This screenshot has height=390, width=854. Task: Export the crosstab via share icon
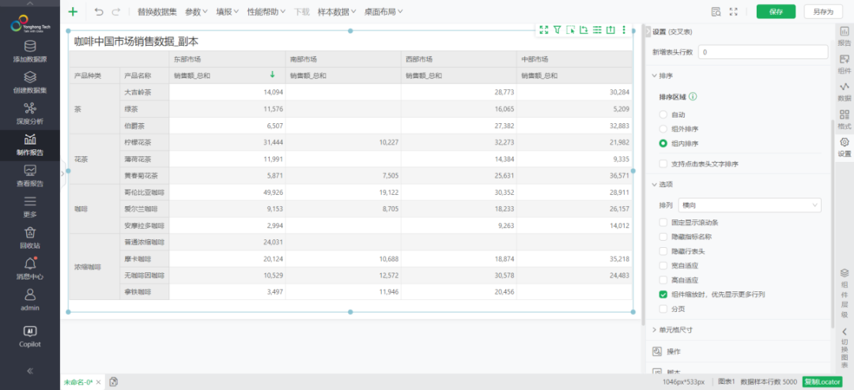(610, 30)
